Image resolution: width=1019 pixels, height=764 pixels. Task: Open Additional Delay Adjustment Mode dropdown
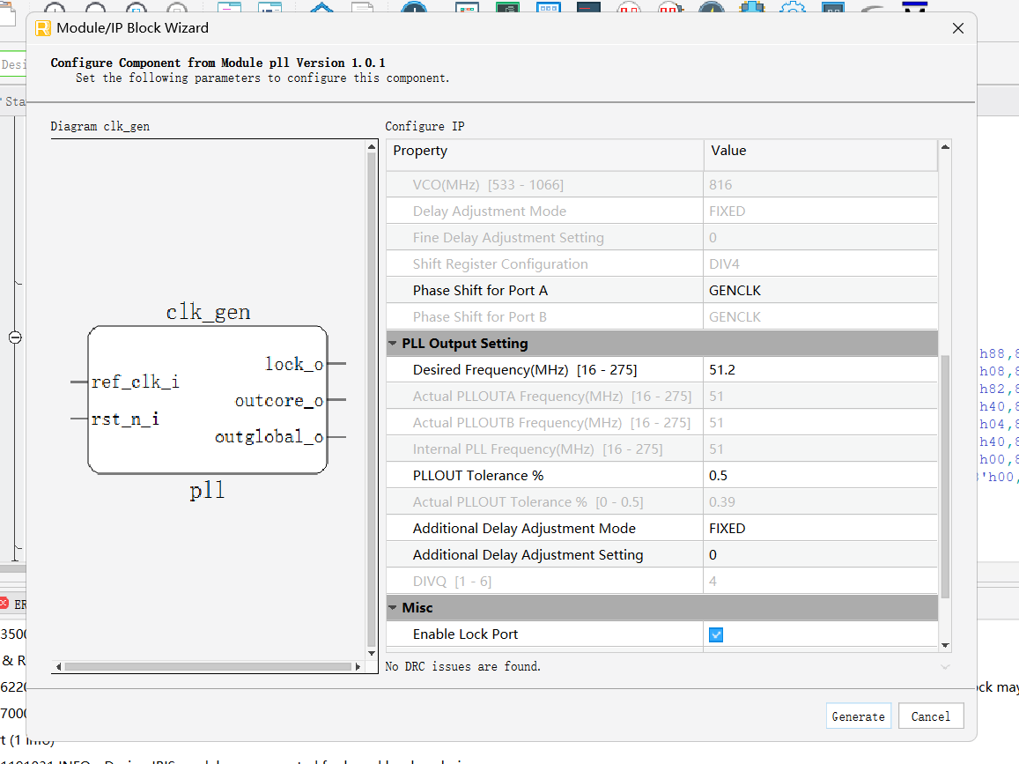pos(819,529)
